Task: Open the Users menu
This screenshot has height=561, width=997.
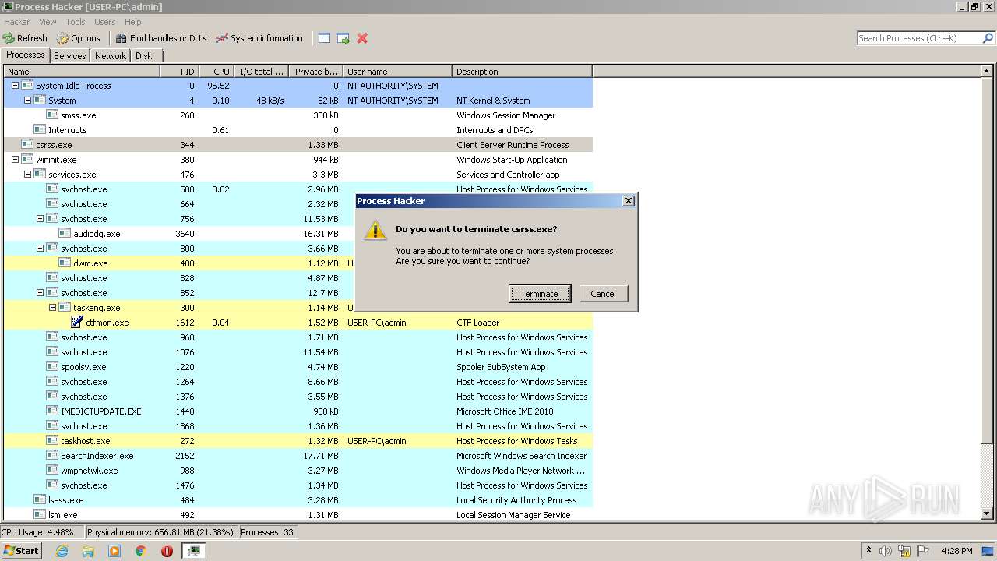Action: [104, 22]
